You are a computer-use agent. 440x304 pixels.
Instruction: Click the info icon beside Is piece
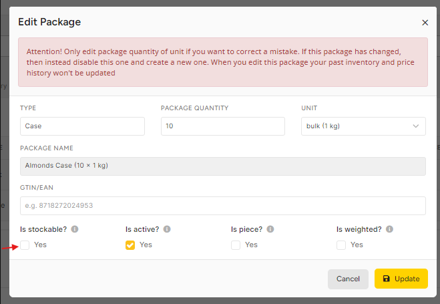(x=270, y=229)
